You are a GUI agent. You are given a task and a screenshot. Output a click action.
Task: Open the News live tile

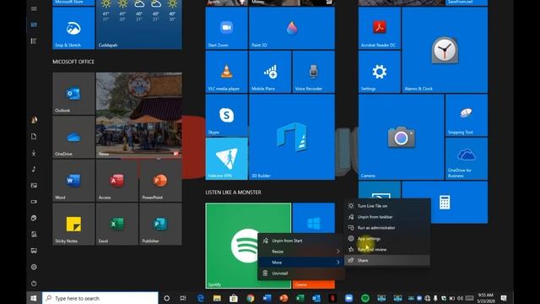coord(138,115)
